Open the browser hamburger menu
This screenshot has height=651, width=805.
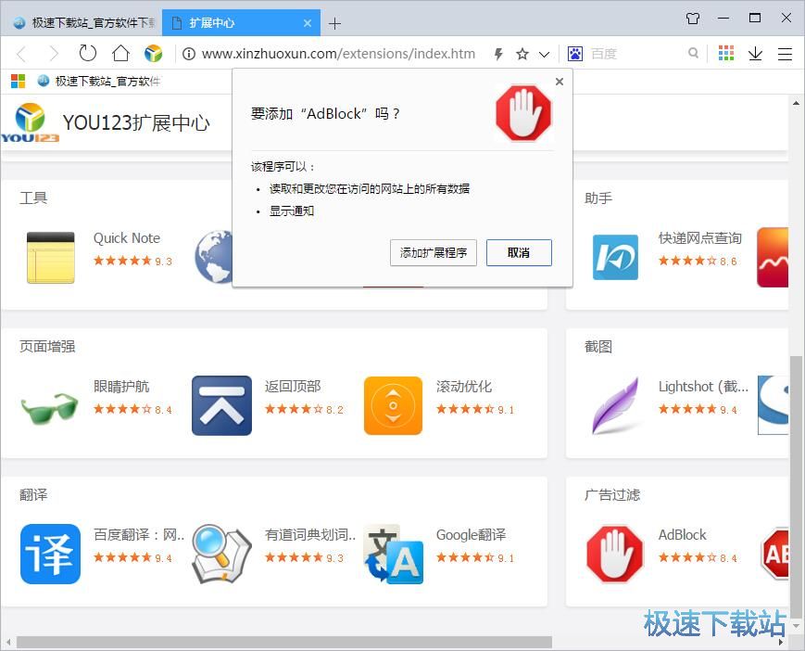click(785, 54)
